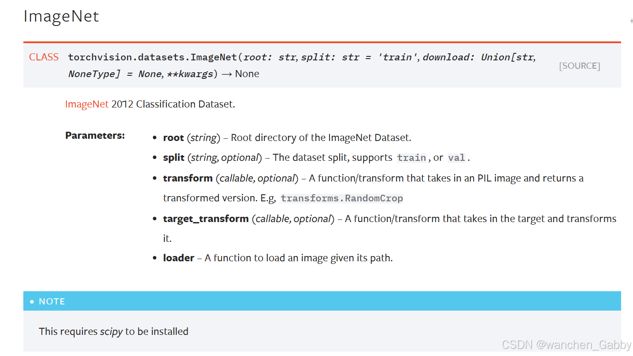Click the '→ None' return annotation
Image resolution: width=633 pixels, height=356 pixels.
click(240, 74)
